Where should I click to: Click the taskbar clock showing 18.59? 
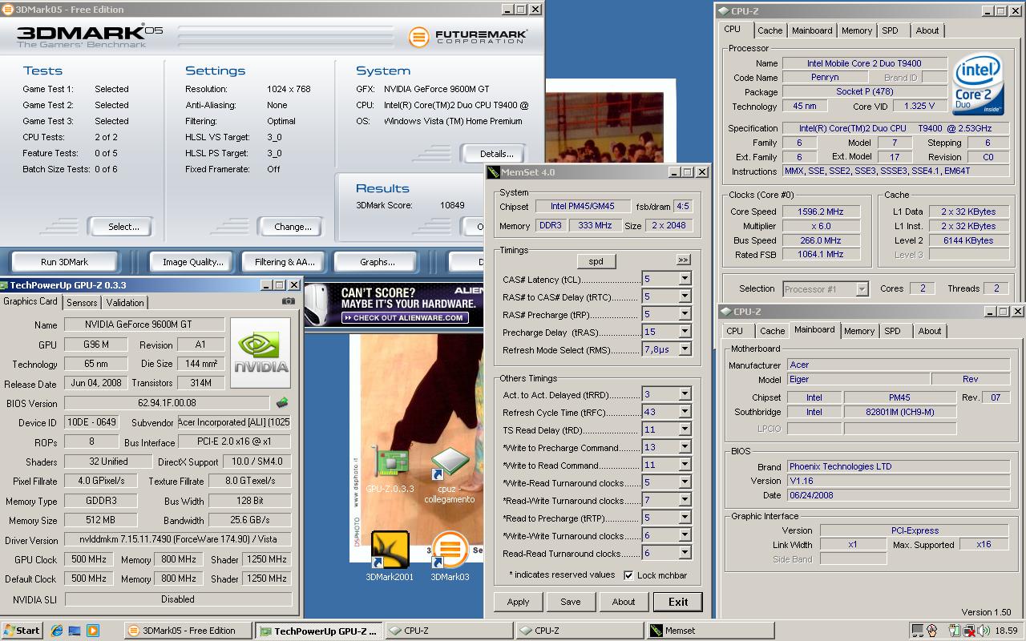click(1006, 631)
